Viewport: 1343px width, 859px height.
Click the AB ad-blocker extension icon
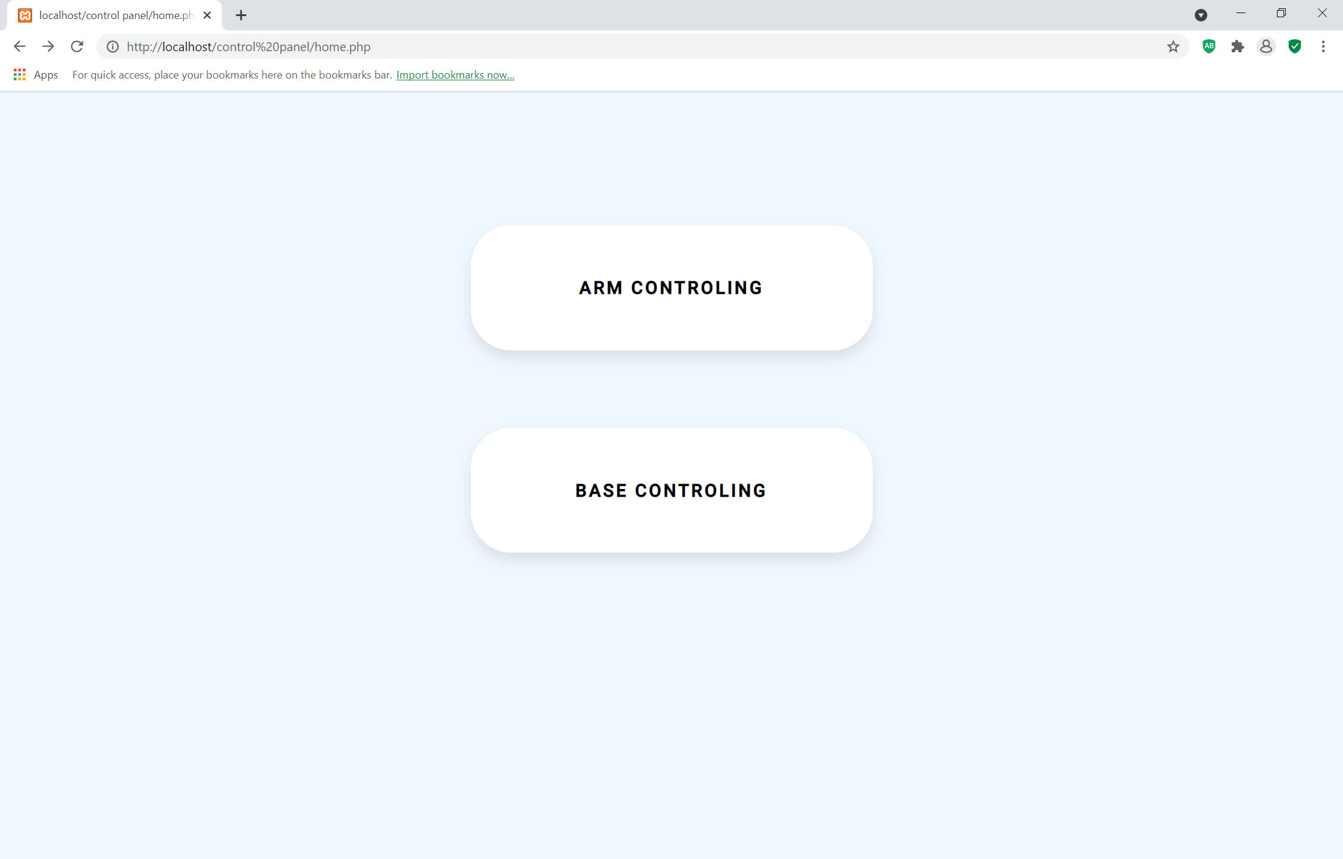tap(1209, 46)
